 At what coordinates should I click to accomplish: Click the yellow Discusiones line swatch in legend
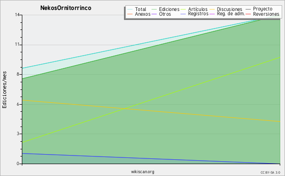pos(212,10)
